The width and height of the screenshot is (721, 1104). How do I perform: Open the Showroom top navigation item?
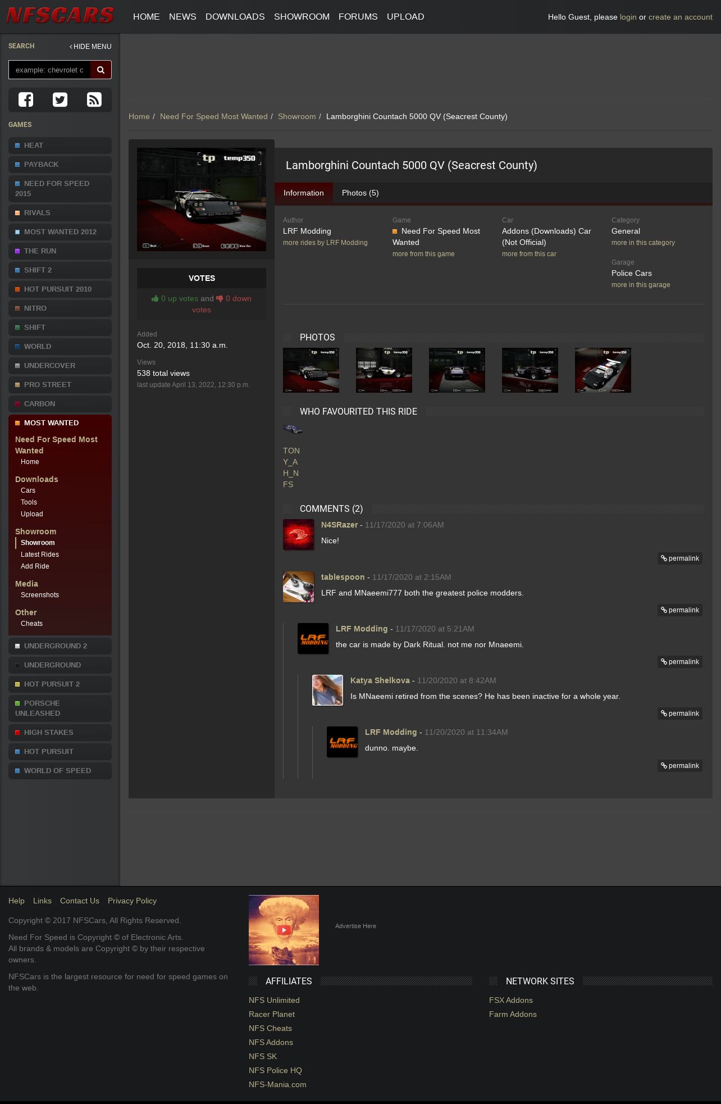[x=302, y=17]
